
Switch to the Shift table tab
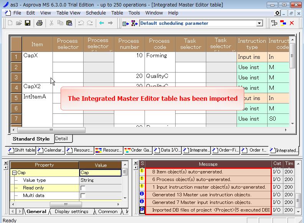click(21, 150)
